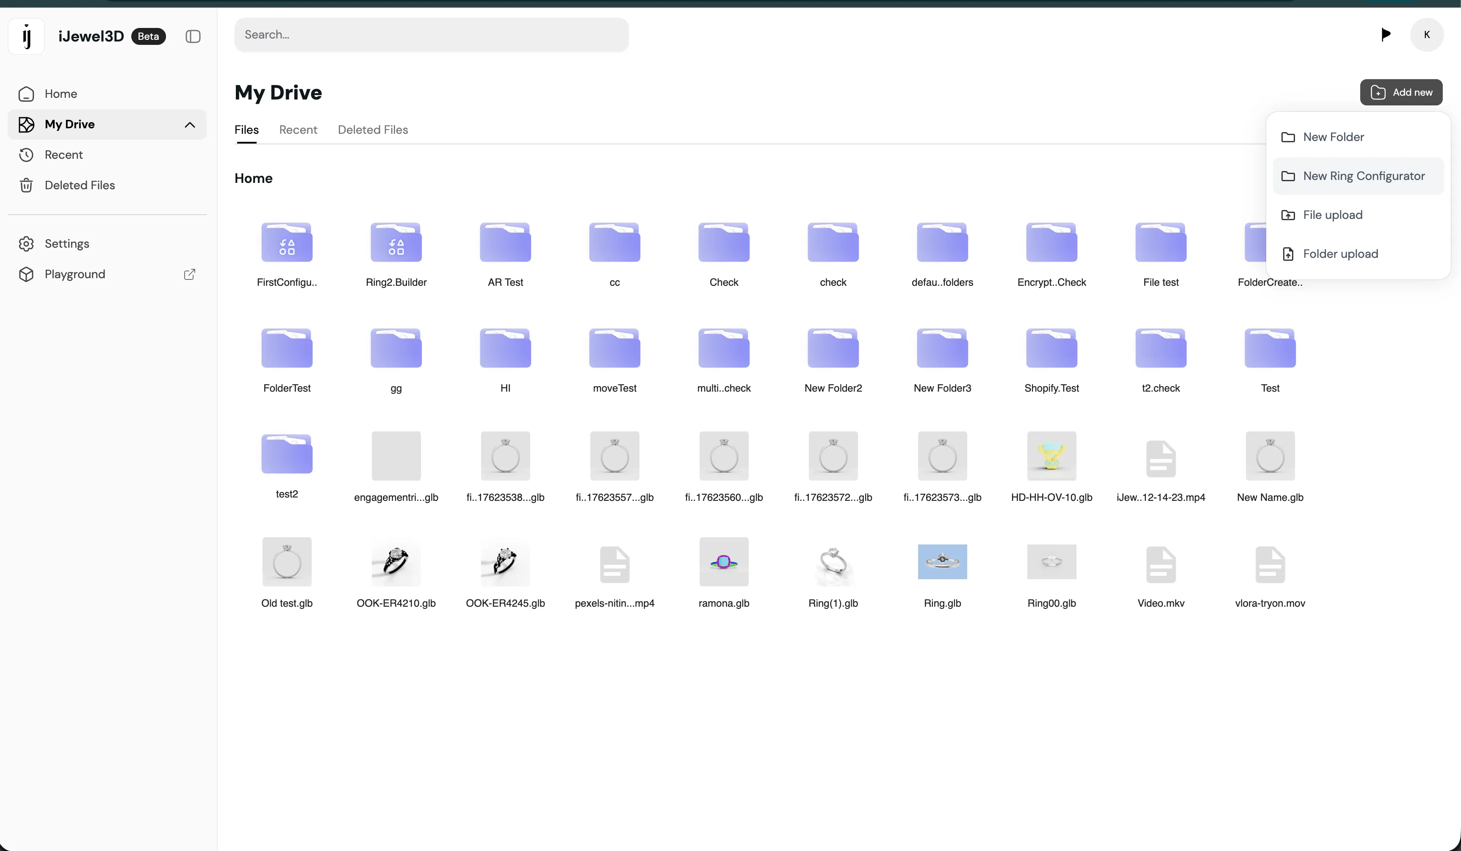
Task: Select New Ring Configurator option
Action: (x=1363, y=176)
